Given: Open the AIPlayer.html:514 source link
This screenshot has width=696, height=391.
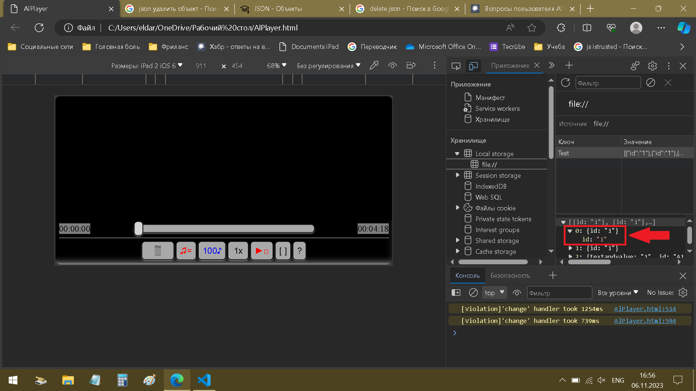Looking at the screenshot, I should (645, 309).
